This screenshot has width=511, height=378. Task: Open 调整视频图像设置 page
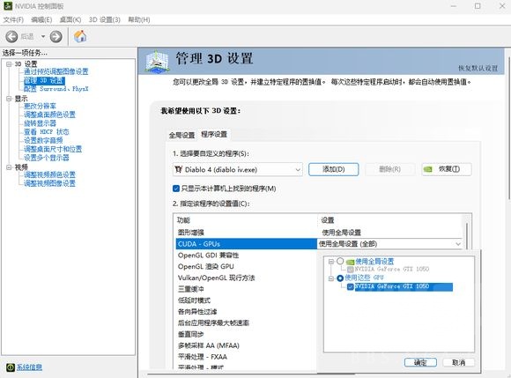click(x=49, y=183)
